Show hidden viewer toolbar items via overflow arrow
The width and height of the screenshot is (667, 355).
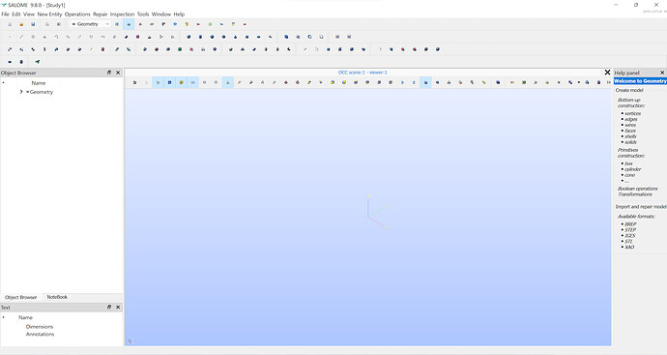coord(608,82)
